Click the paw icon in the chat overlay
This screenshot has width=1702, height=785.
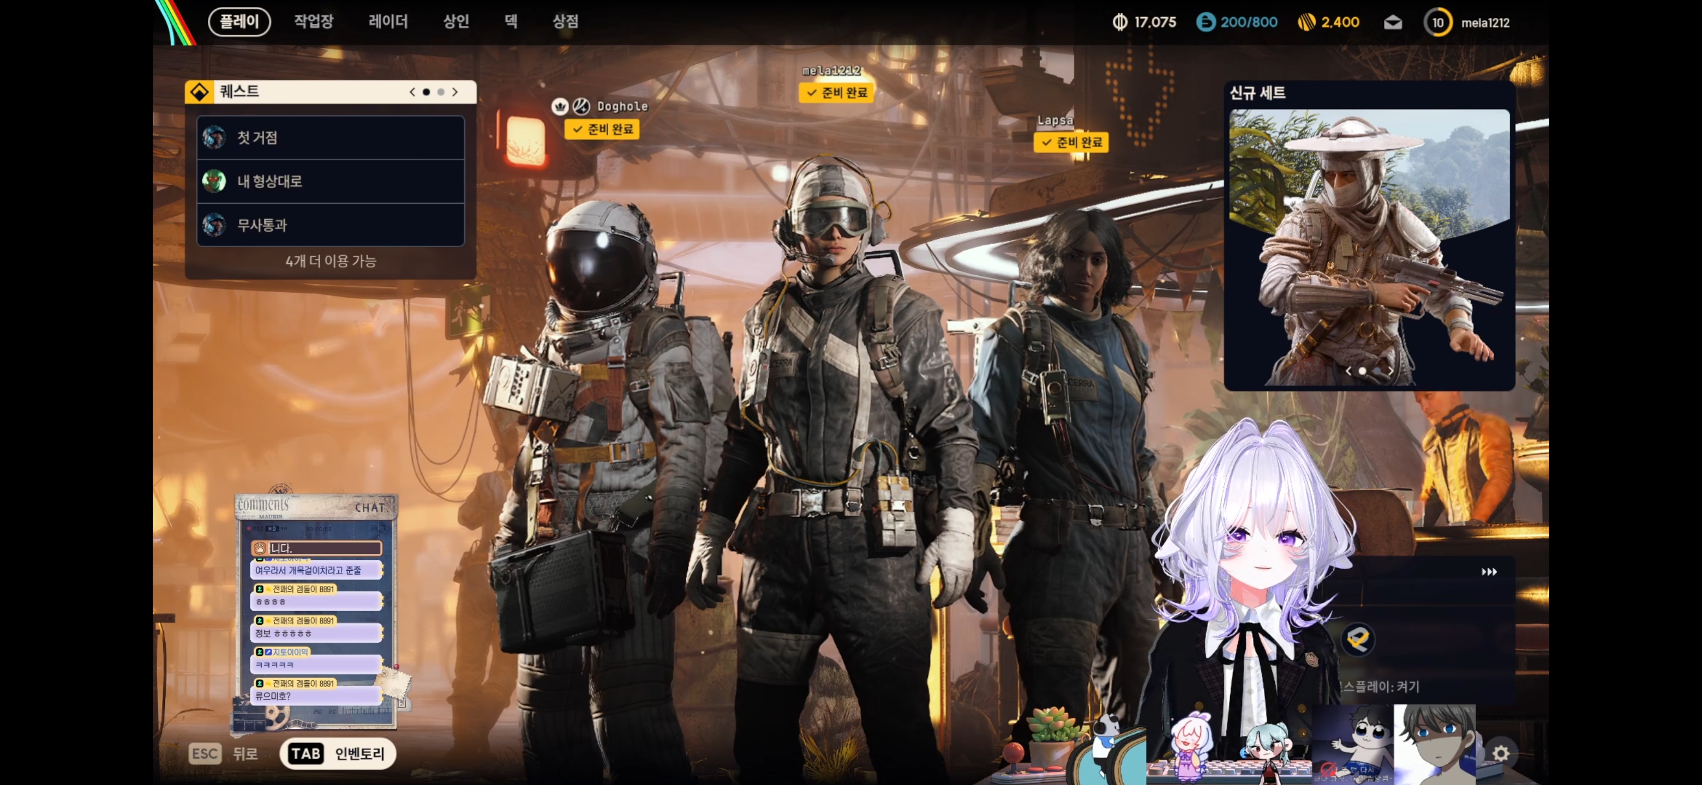tap(260, 548)
